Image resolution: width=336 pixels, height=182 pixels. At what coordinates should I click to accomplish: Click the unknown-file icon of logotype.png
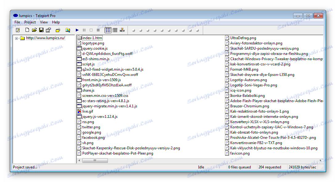pos(79,43)
